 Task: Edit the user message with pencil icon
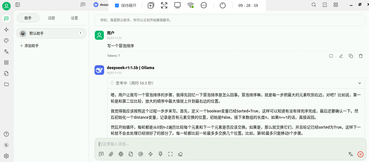341,56
